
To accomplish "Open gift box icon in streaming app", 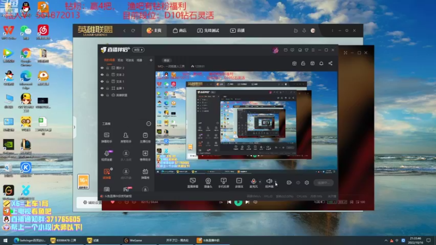I will tap(294, 63).
